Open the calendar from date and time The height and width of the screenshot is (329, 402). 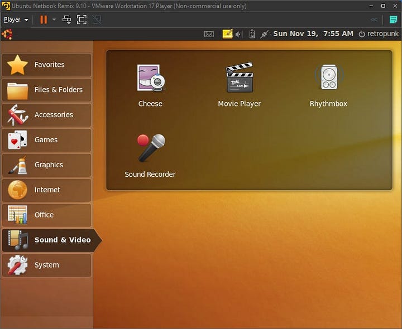[x=313, y=34]
